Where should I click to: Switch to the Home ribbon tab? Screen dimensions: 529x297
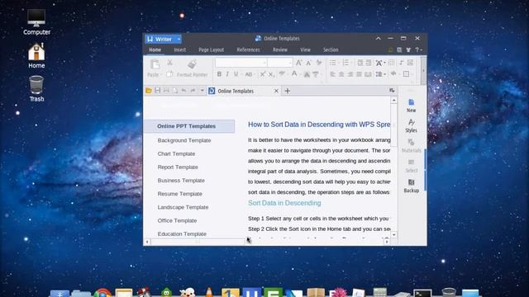click(155, 49)
